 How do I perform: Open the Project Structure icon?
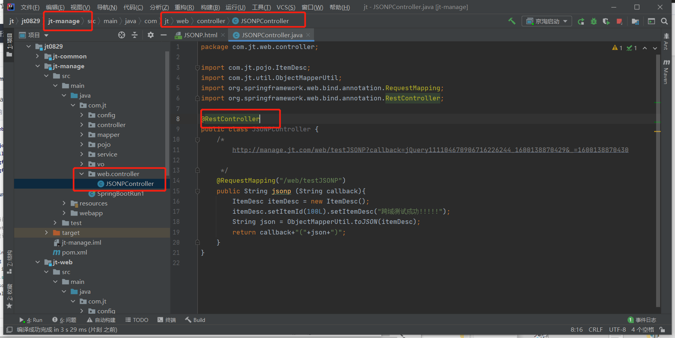(x=635, y=21)
